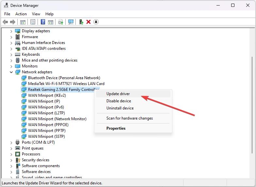Click the Device Manager title bar icon

(x=6, y=5)
